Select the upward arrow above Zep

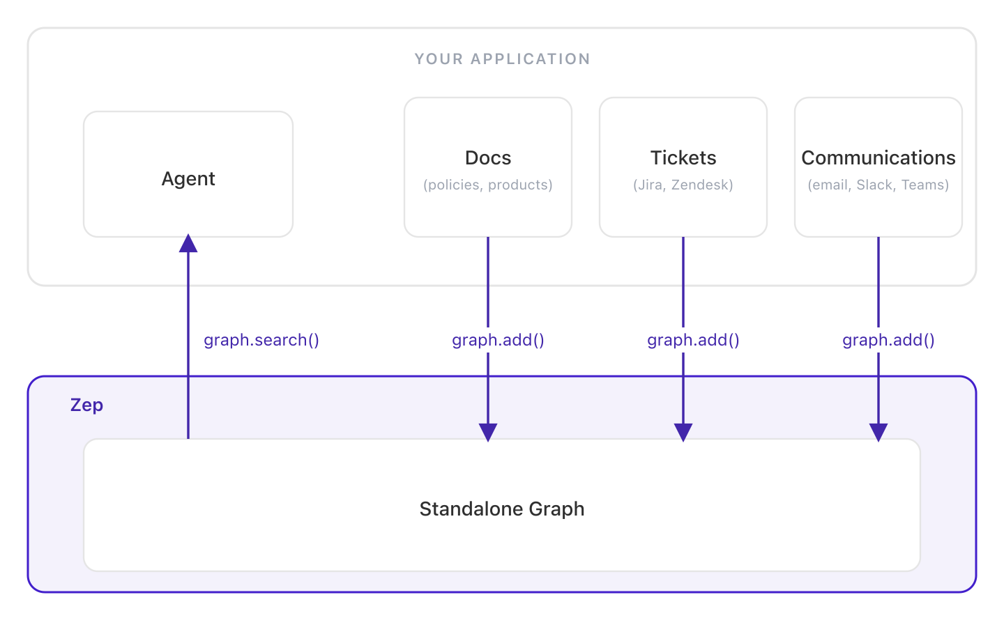click(188, 334)
